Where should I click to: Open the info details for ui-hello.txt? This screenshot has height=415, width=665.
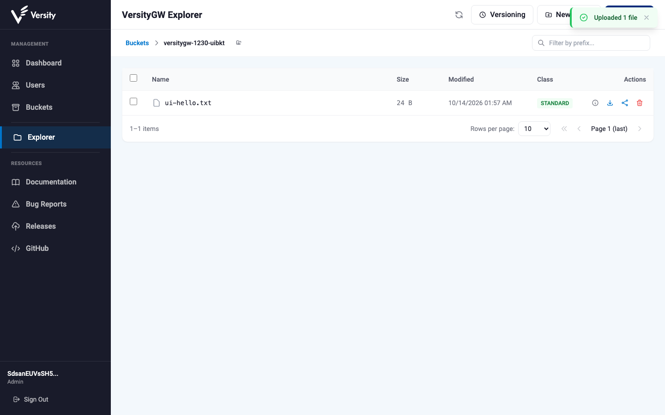click(595, 103)
